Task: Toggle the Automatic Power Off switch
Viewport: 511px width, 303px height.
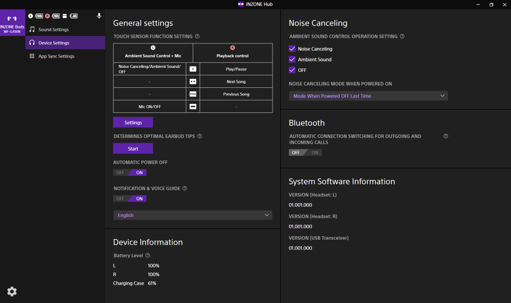Action: (130, 173)
